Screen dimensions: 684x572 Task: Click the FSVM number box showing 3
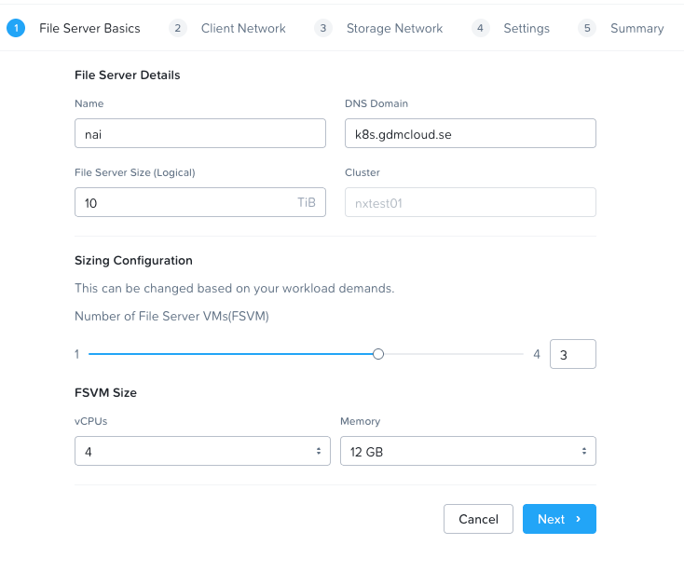[x=572, y=354]
